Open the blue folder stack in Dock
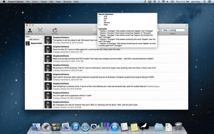The height and width of the screenshot is (134, 214). tap(159, 127)
